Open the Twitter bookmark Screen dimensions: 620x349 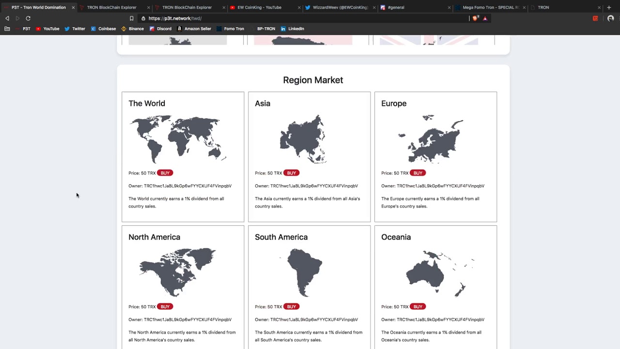tap(75, 29)
